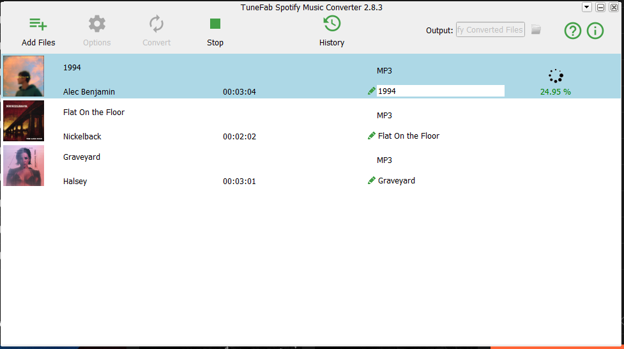Open the Options gear icon

tap(96, 25)
